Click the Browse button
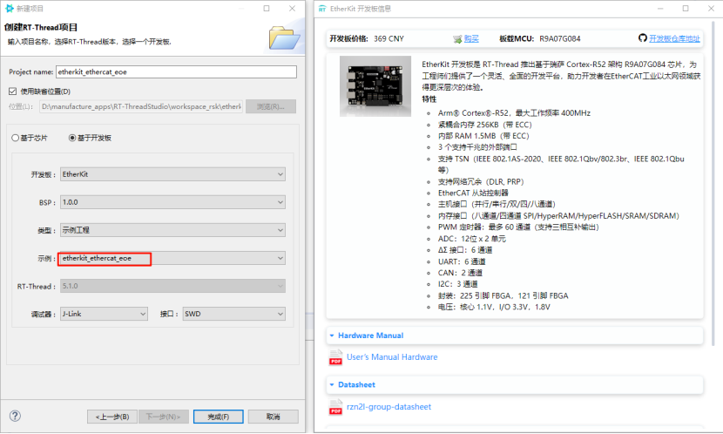The width and height of the screenshot is (723, 434). pyautogui.click(x=271, y=106)
